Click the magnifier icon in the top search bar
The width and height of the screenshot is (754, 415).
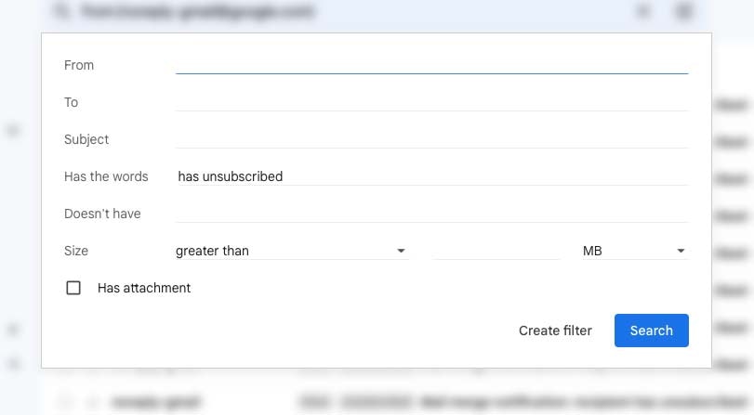61,10
